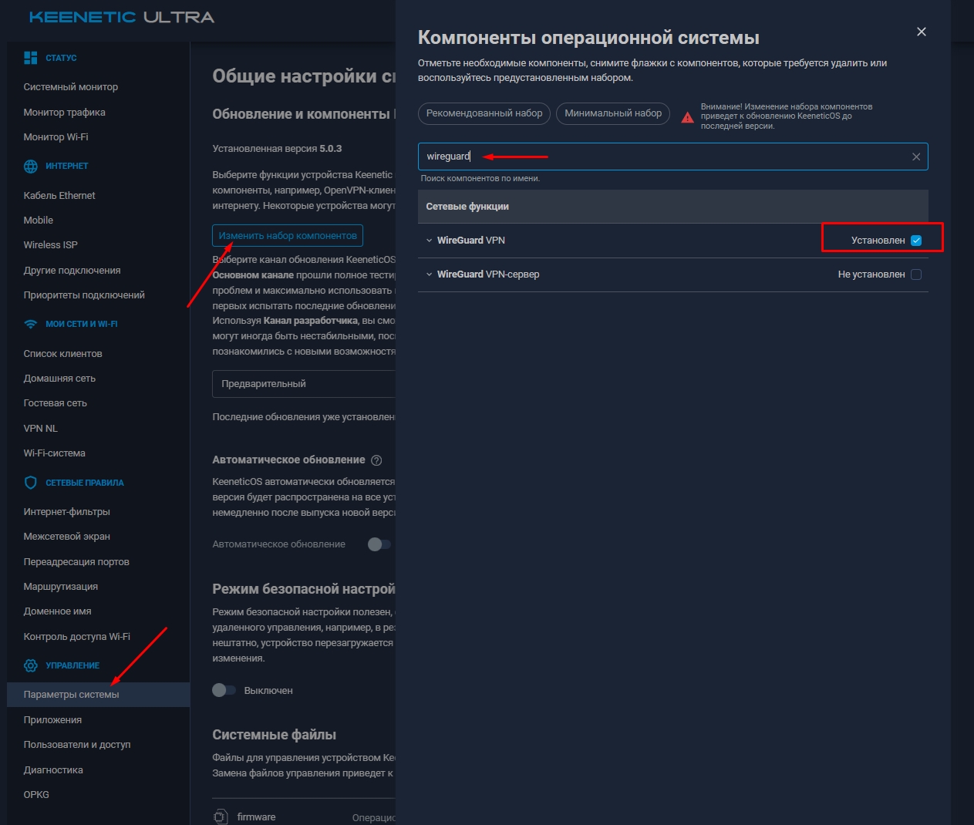The width and height of the screenshot is (974, 825).
Task: Check the WireGuard VPN-сервер checkbox
Action: point(915,274)
